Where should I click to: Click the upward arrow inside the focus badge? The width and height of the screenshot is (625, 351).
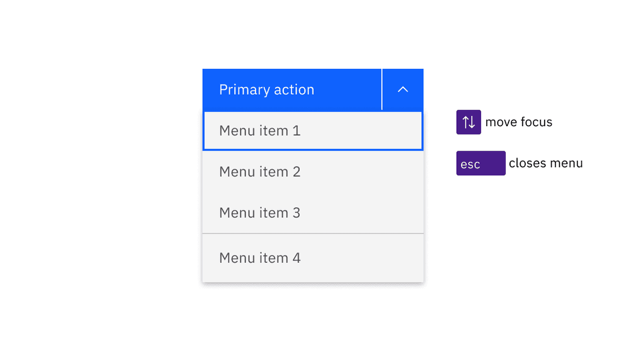click(466, 122)
